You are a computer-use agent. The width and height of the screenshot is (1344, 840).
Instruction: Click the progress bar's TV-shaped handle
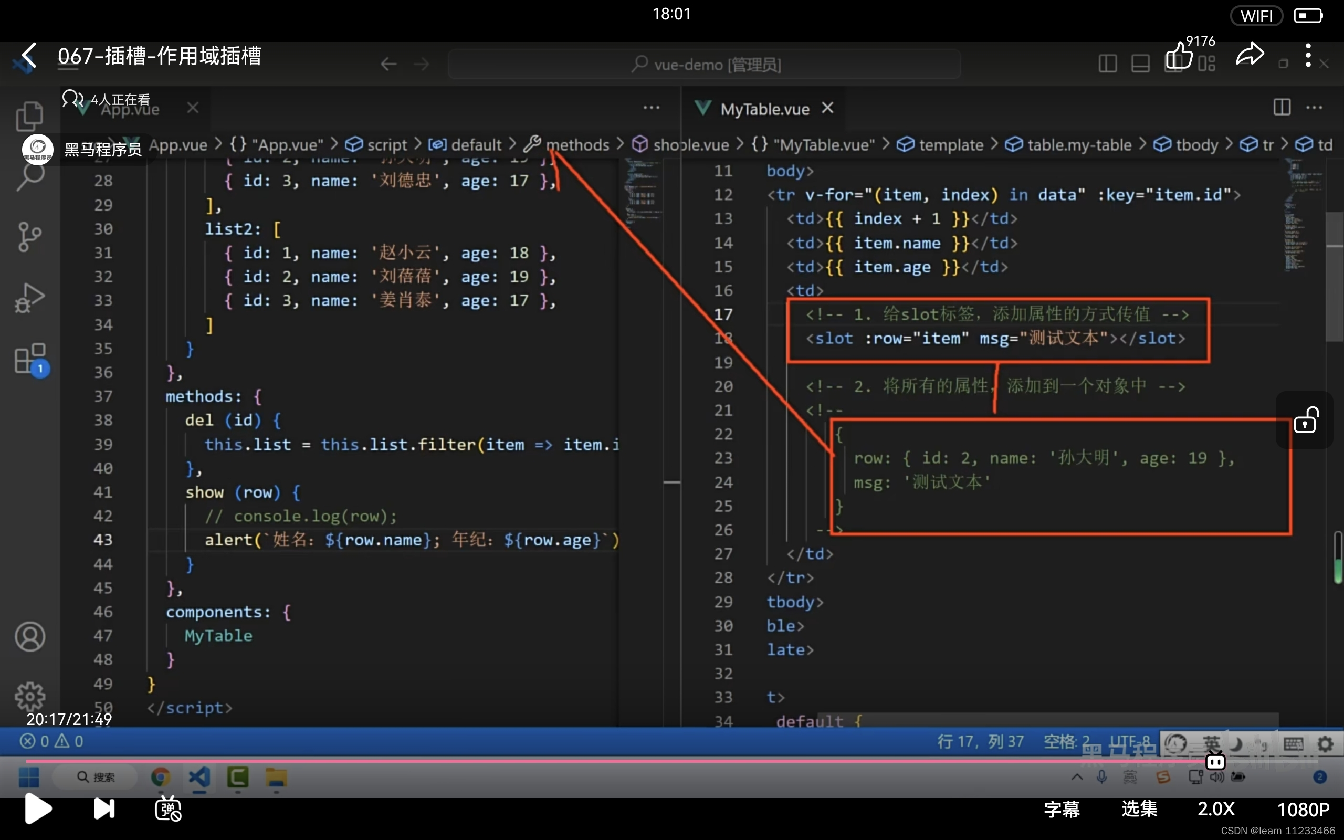(x=1215, y=760)
